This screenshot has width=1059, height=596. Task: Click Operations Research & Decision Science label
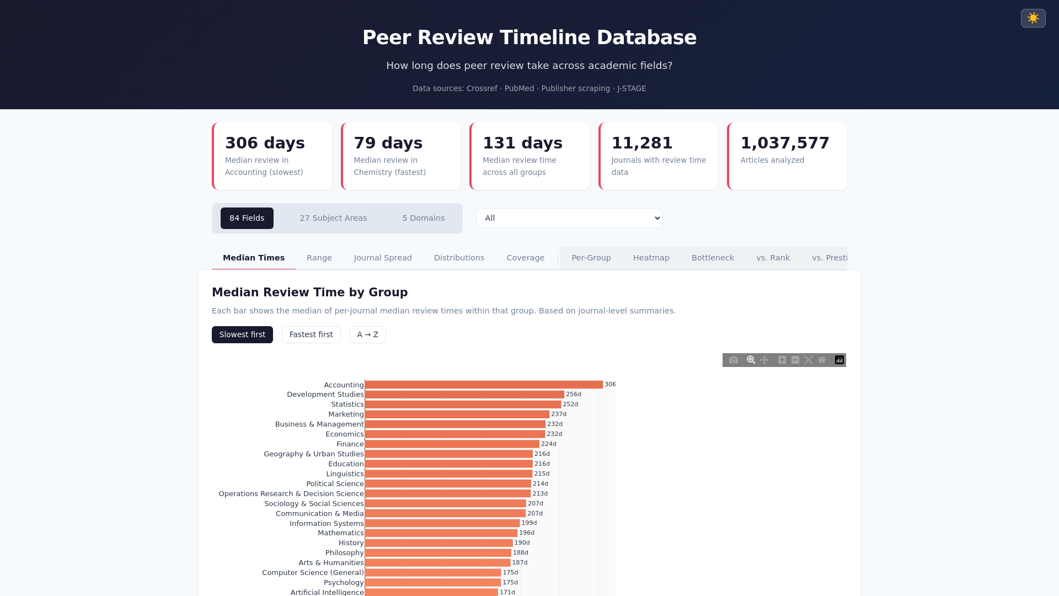coord(291,494)
